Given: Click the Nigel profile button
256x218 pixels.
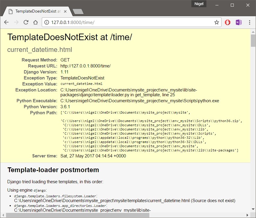Looking at the screenshot, I should click(x=199, y=4).
